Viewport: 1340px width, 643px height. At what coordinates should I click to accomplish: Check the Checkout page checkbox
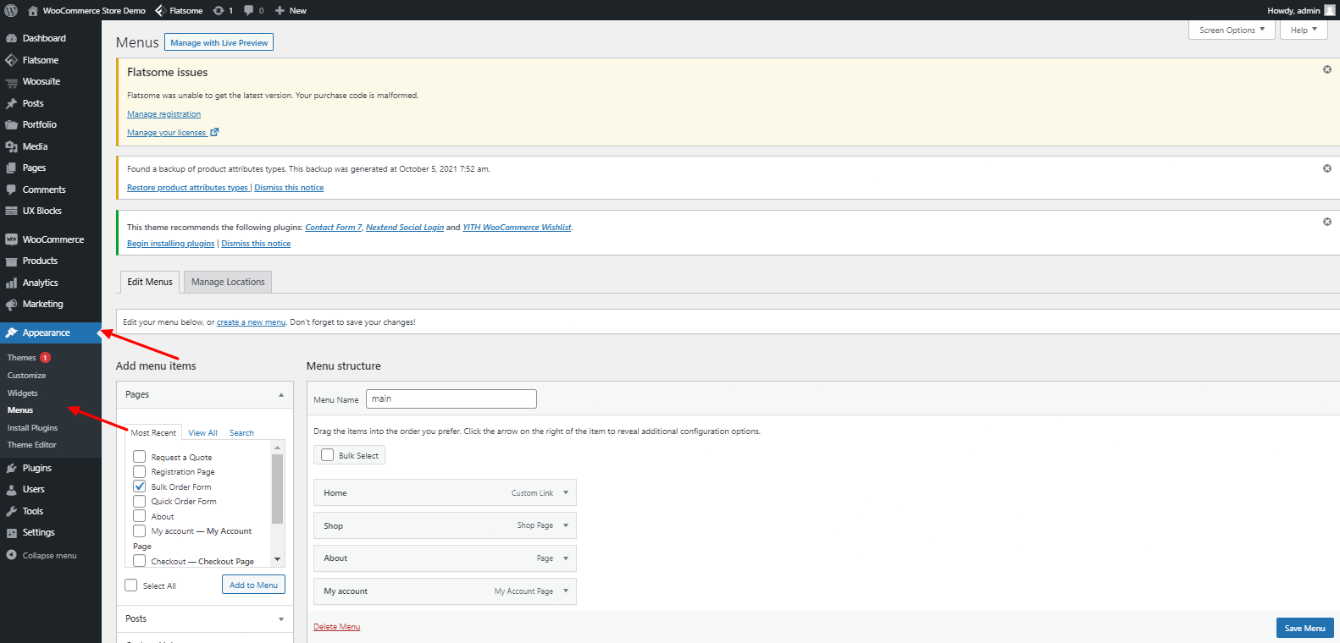pyautogui.click(x=140, y=561)
